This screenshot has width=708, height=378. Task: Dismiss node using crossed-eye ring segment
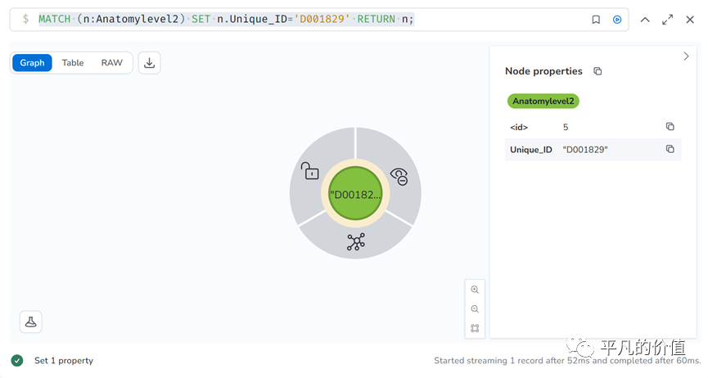tap(399, 175)
